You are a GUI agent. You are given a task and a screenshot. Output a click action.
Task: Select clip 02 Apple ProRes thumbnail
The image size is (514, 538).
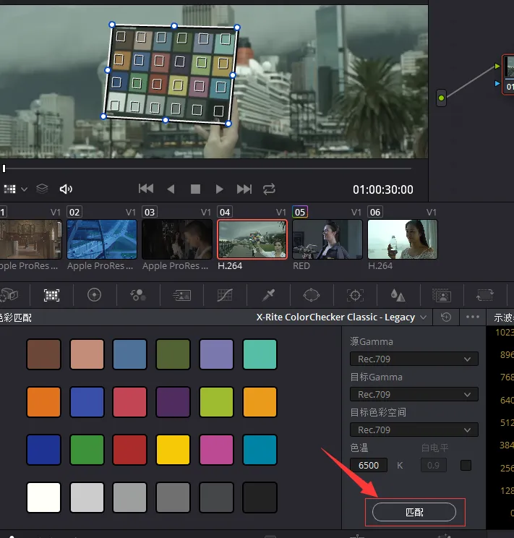tap(102, 239)
